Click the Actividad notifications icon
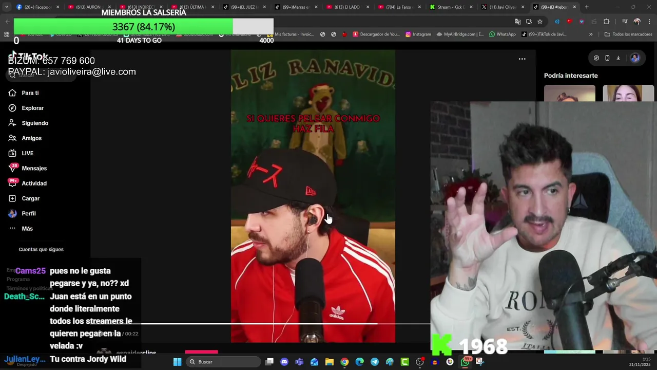This screenshot has width=657, height=370. pos(12,183)
